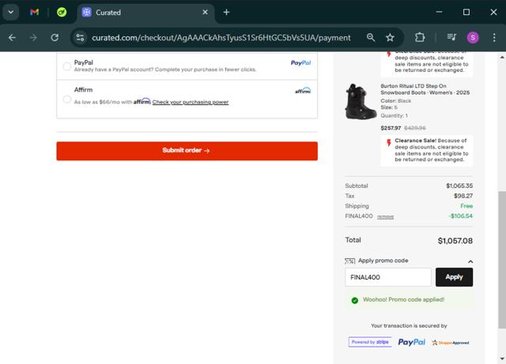Click the PayPal logo in payment row

coord(300,63)
